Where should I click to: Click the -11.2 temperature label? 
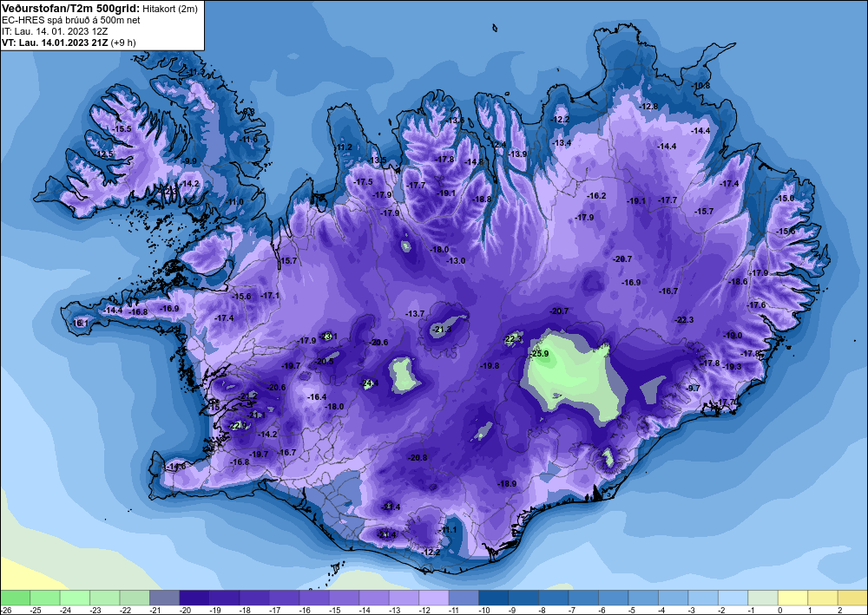click(343, 147)
